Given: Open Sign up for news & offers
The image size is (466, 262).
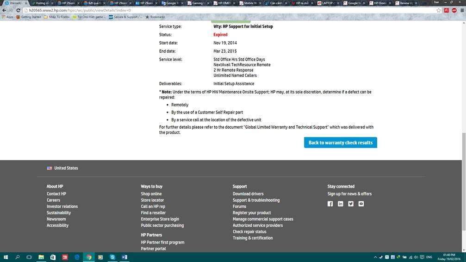Looking at the screenshot, I should pos(349,193).
